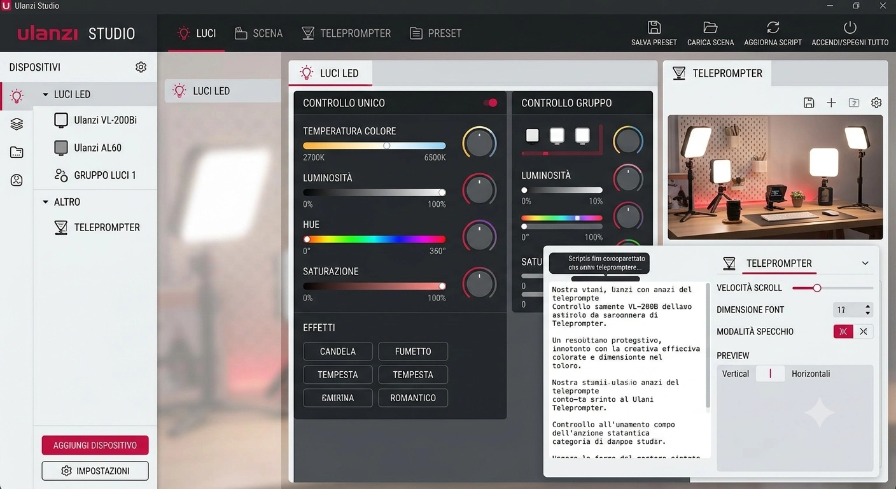Adjust Controllo Gruppo Luminosità slider
Image resolution: width=896 pixels, height=489 pixels.
[562, 190]
